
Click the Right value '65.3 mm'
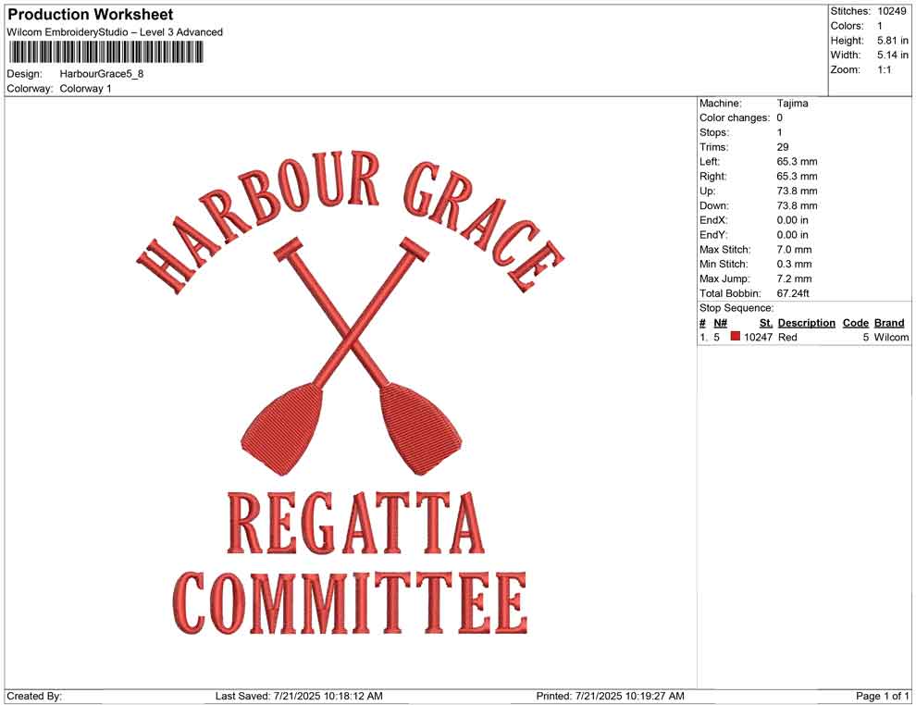coord(798,176)
